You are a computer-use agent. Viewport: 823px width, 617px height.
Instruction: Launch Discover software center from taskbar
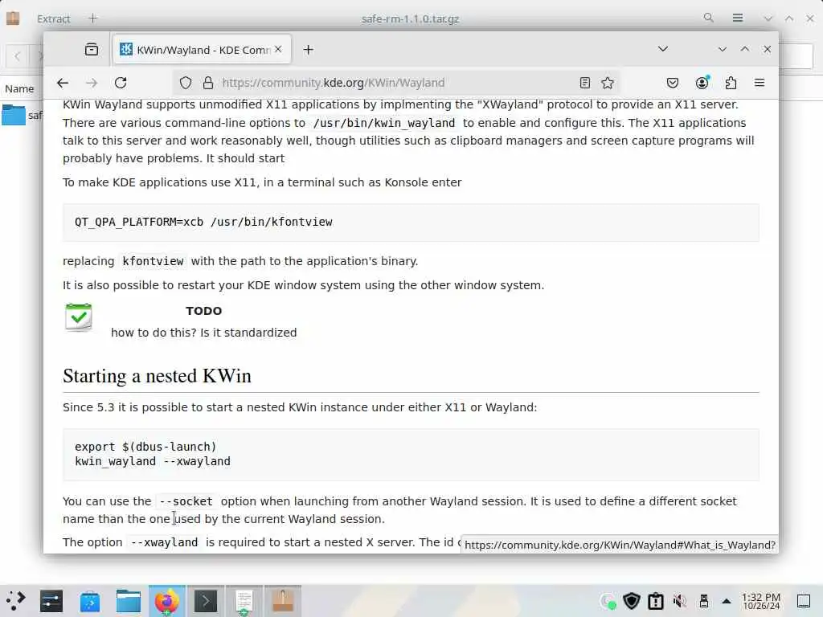(x=90, y=601)
